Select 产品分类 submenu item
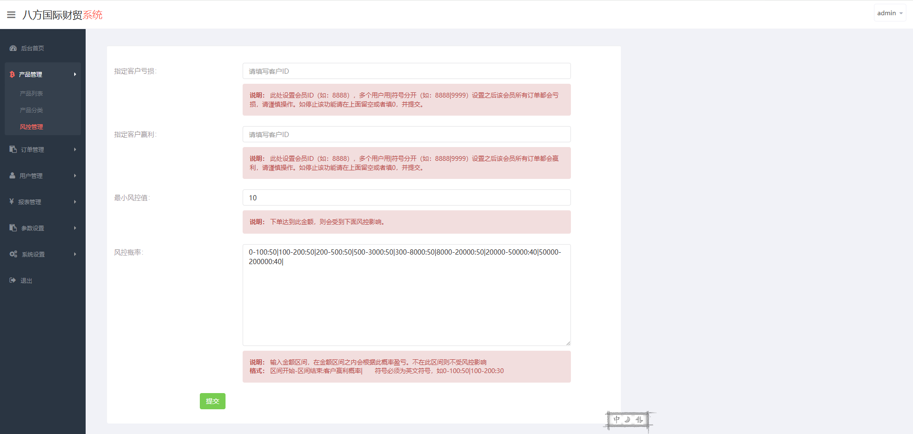 pyautogui.click(x=31, y=110)
